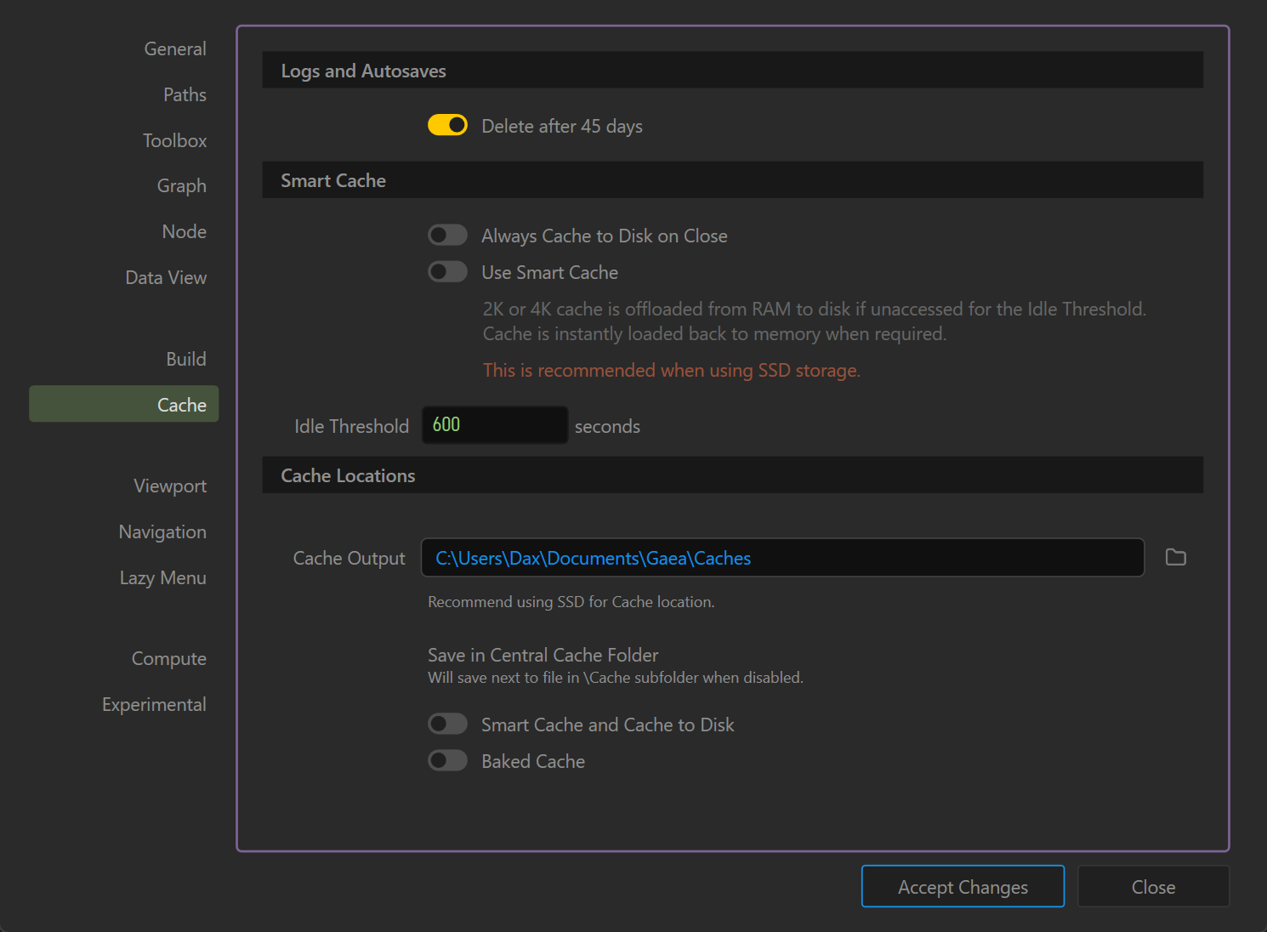1267x932 pixels.
Task: Open the Lazy Menu settings page
Action: 162,578
